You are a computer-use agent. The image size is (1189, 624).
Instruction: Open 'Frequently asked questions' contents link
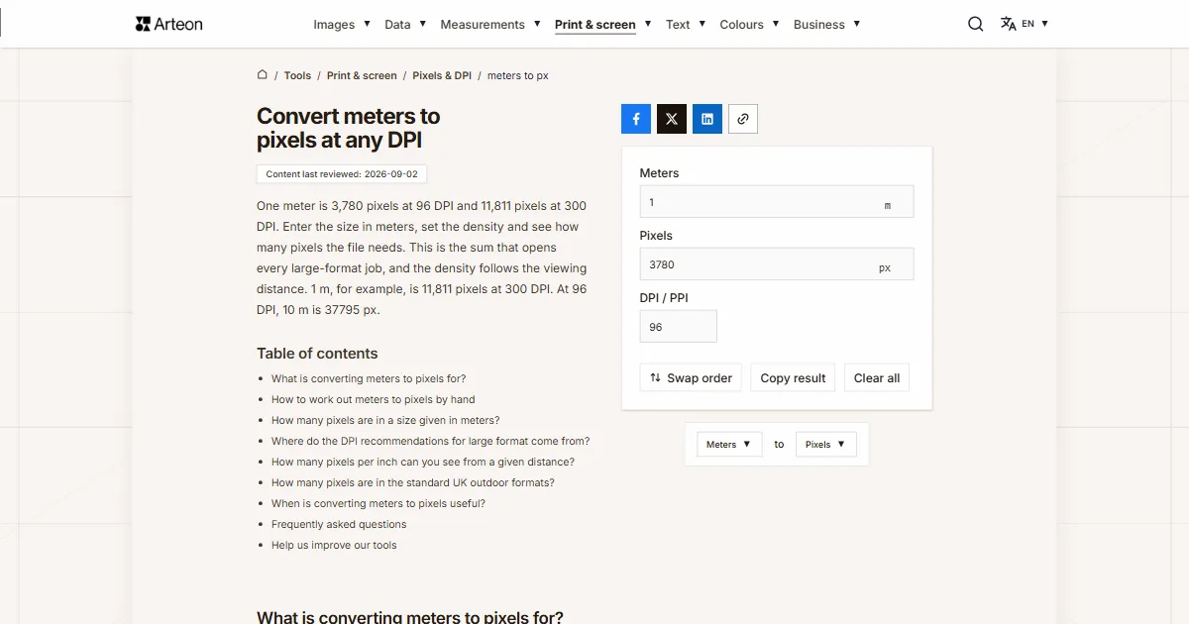click(x=339, y=524)
